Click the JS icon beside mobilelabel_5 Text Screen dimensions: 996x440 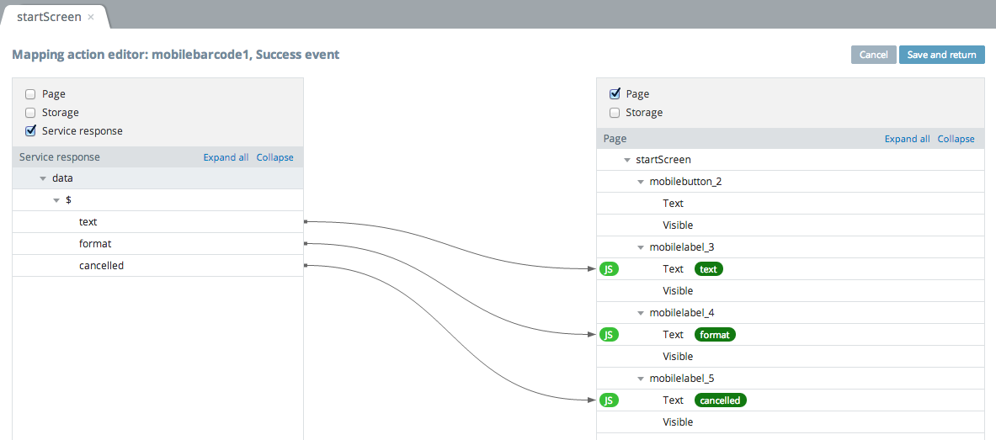(609, 400)
